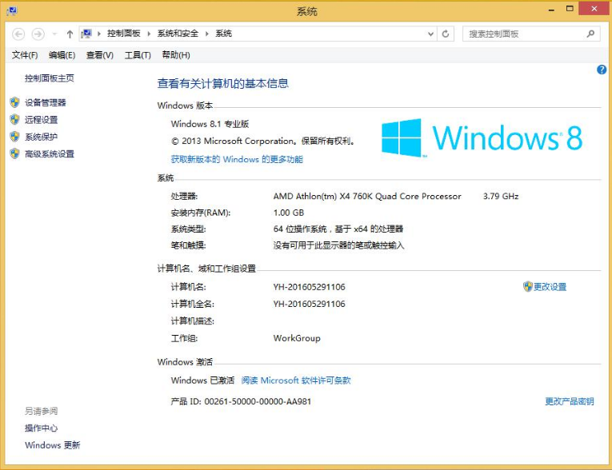Image resolution: width=612 pixels, height=470 pixels.
Task: Open the 更改产品密钥 link
Action: (569, 401)
